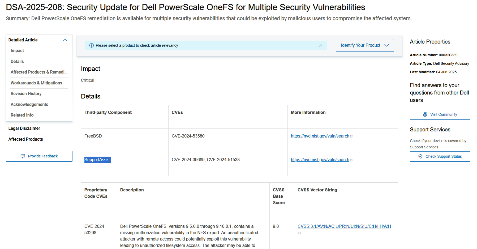Jump to Impact section in sidebar

[17, 50]
